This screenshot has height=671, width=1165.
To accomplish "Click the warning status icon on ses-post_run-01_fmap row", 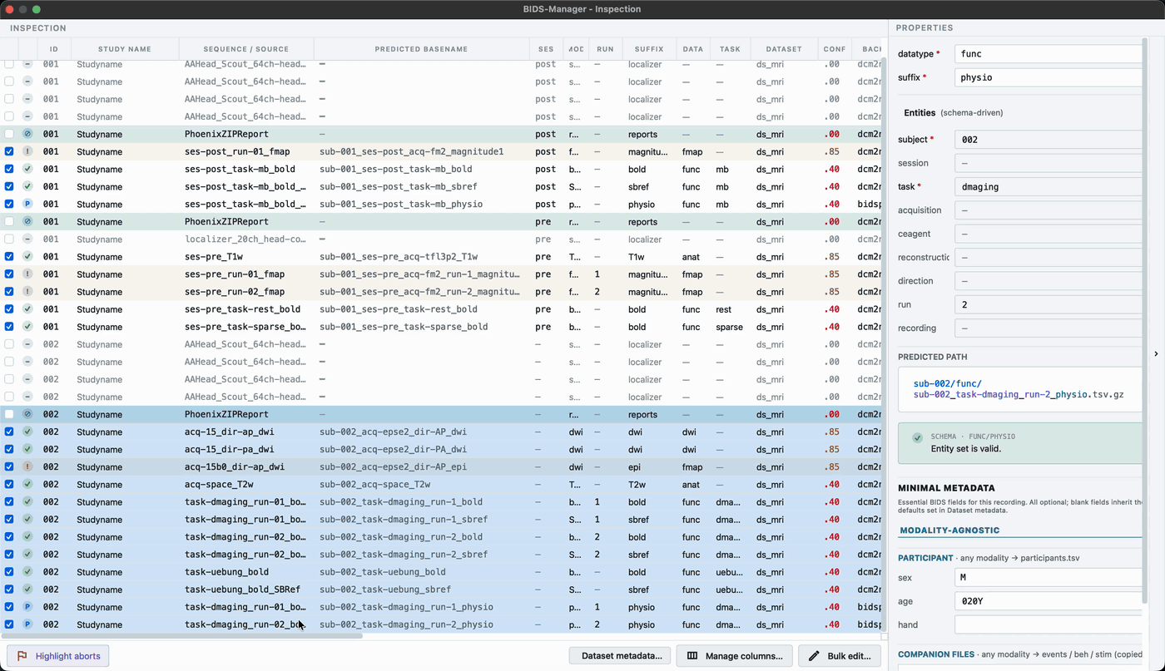I will coord(27,152).
